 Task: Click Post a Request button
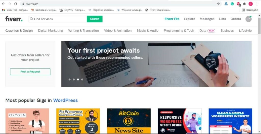30,72
